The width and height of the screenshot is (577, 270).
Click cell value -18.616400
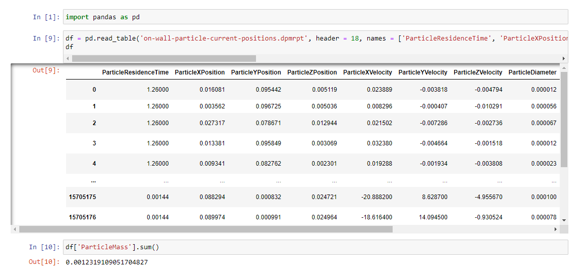point(376,217)
